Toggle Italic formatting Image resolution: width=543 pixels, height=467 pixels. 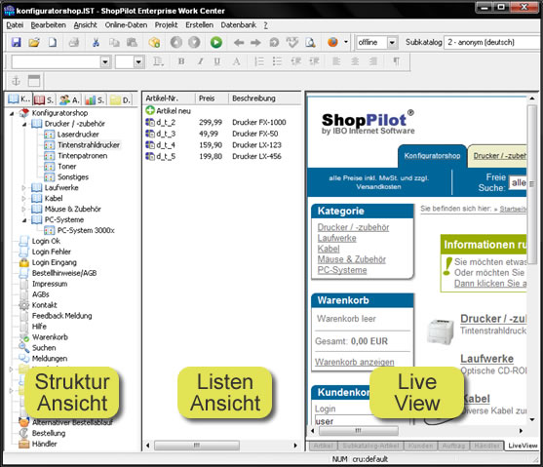200,61
